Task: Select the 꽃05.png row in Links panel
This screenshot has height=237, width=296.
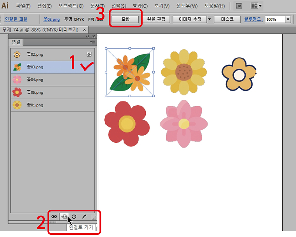Action: click(53, 92)
